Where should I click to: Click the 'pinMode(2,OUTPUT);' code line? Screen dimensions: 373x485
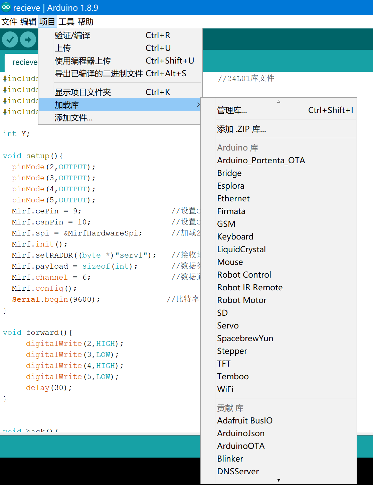(x=53, y=167)
